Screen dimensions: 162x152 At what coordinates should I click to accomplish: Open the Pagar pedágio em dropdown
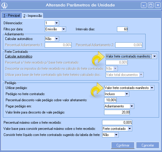tap(132, 106)
